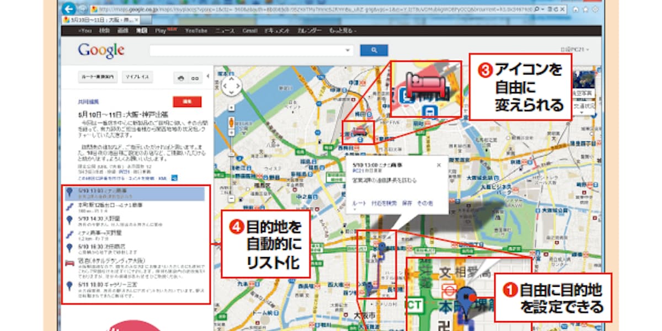Click the print icon in the left panel
The width and height of the screenshot is (662, 331).
[181, 78]
